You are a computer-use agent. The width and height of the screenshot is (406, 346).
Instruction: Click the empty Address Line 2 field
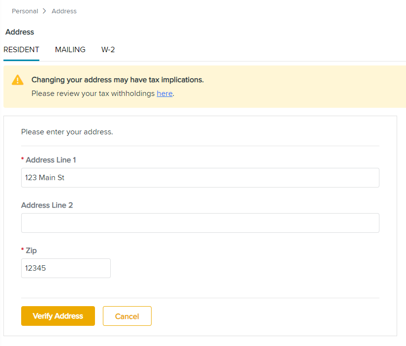point(200,223)
